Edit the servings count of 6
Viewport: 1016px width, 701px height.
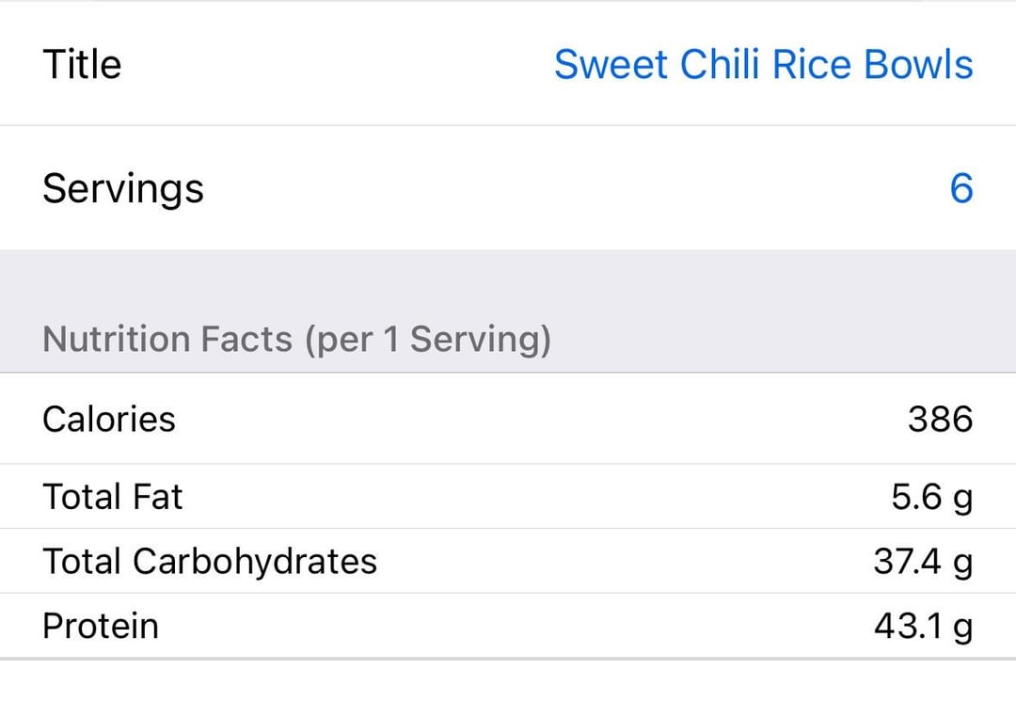tap(960, 188)
